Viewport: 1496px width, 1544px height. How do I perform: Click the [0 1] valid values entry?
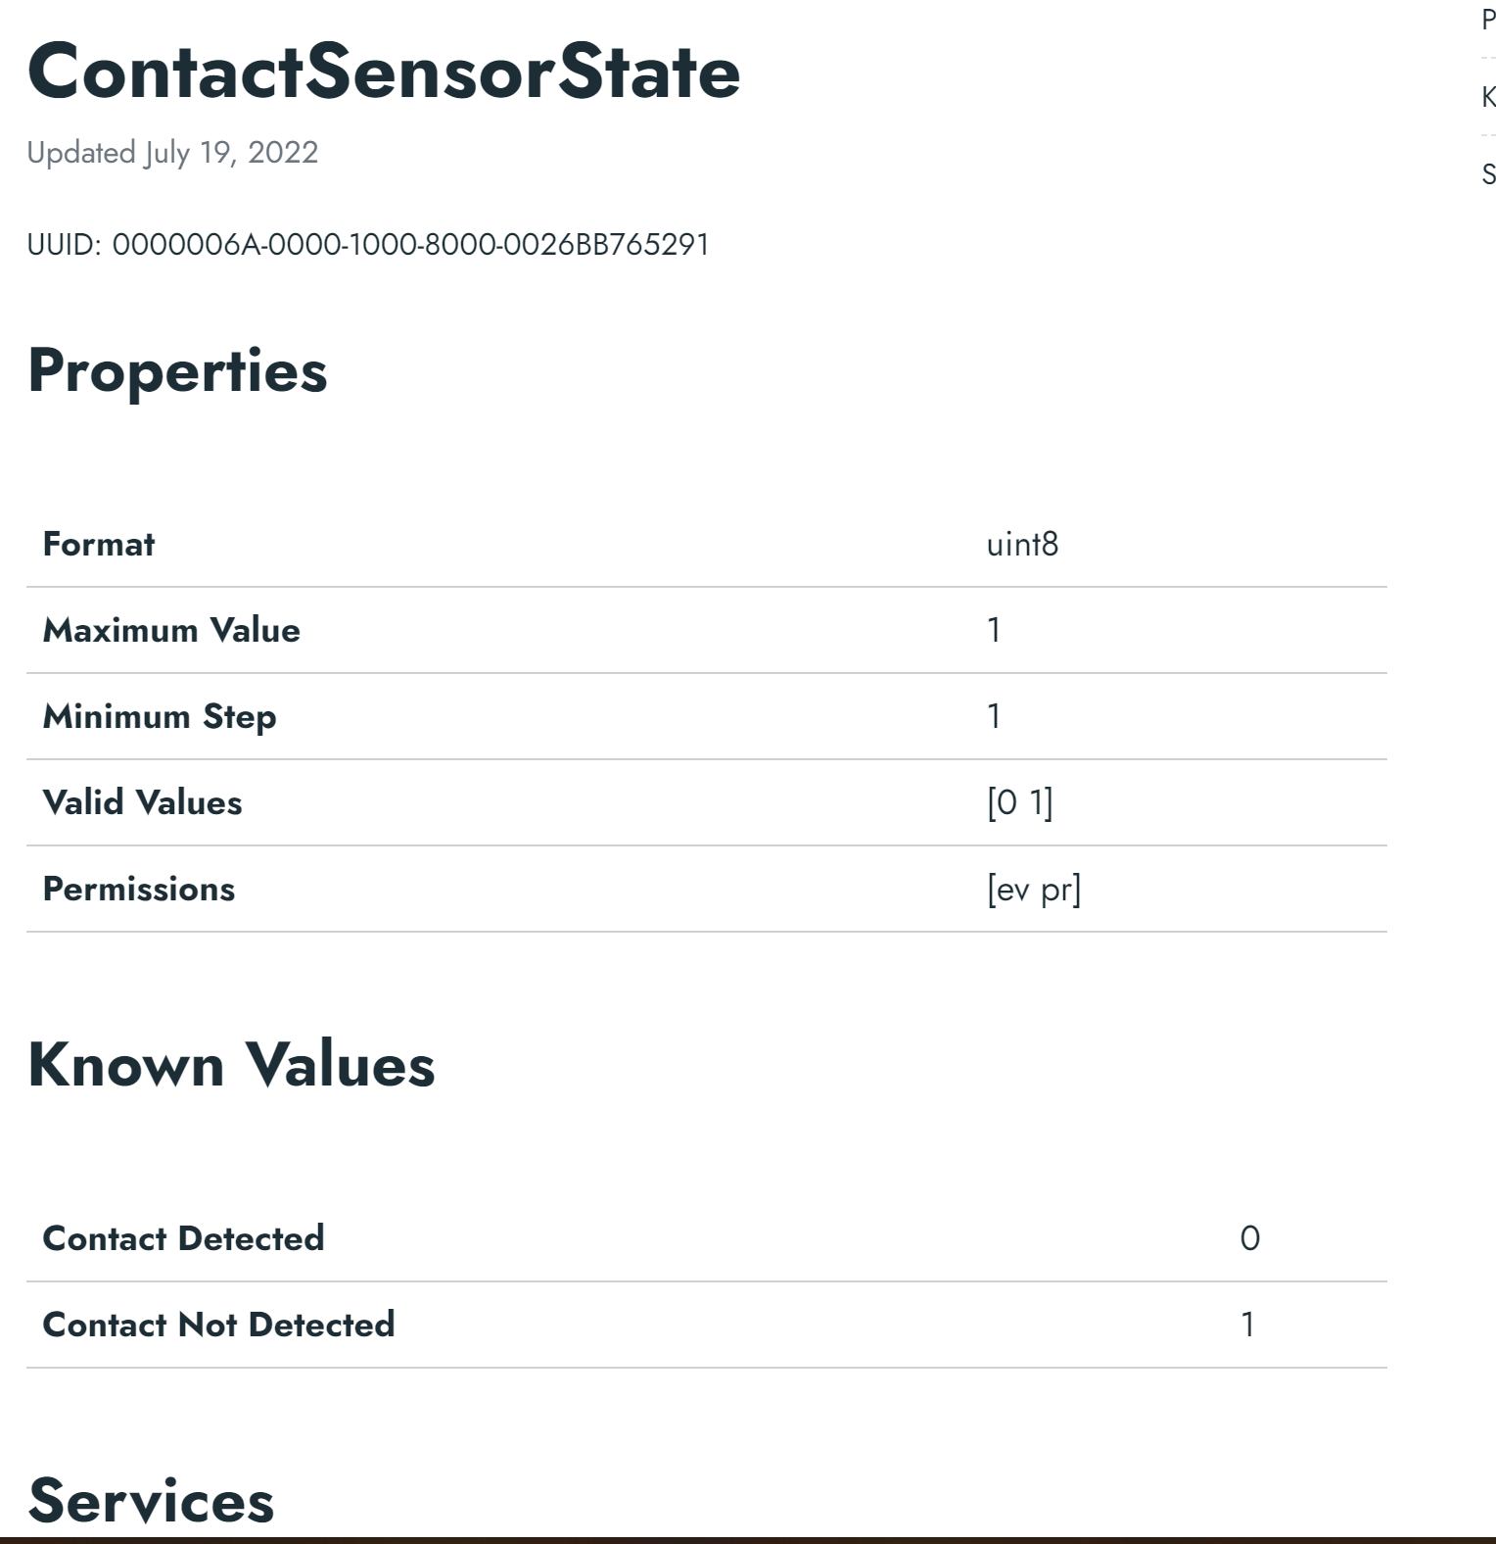click(x=1019, y=802)
